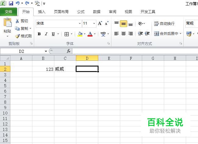This screenshot has width=198, height=144.
Task: Apply borders with the border grid icon
Action: point(67,34)
